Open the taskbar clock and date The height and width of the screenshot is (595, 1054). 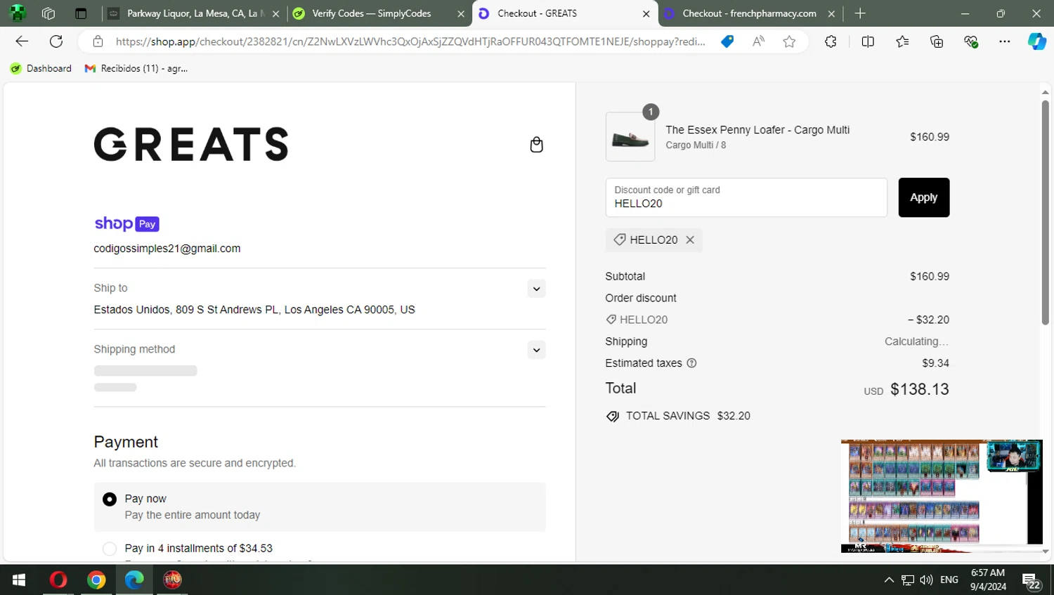(988, 580)
